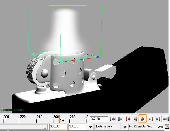
Task: Step forward one frame
Action: pos(158,119)
